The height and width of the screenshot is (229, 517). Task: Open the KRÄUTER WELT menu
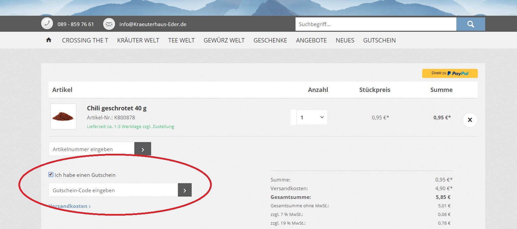click(x=138, y=40)
